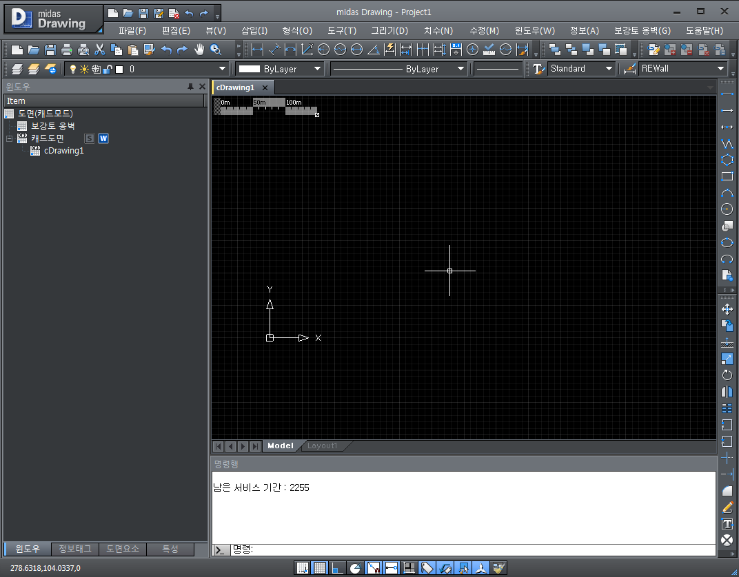739x577 pixels.
Task: Switch to the Layout1 tab
Action: 323,446
